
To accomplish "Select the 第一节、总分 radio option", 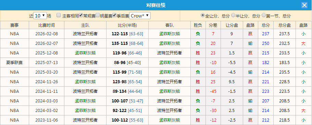I will pos(264,15).
